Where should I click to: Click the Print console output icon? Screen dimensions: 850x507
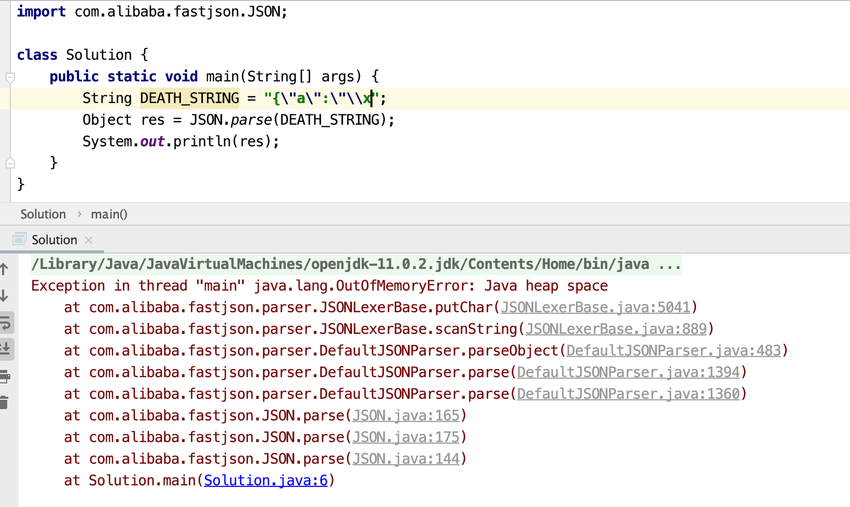5,377
